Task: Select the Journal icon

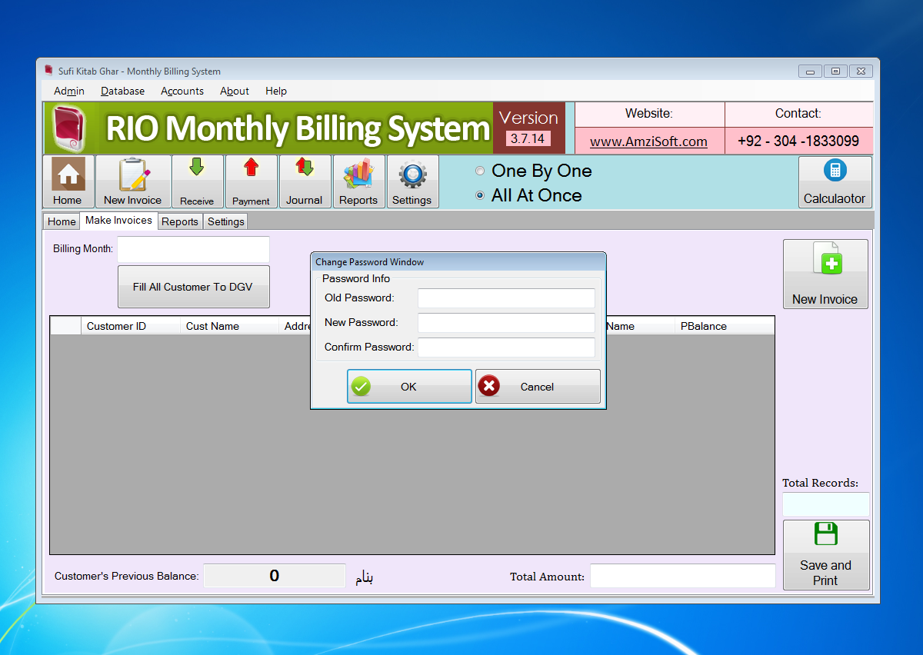Action: pyautogui.click(x=305, y=181)
